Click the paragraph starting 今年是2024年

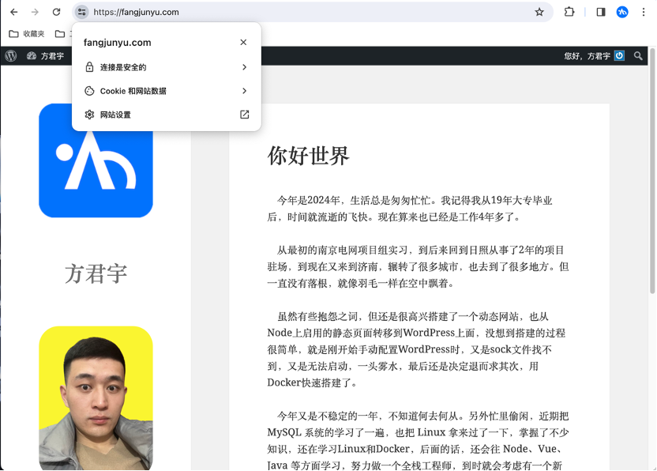pyautogui.click(x=410, y=209)
